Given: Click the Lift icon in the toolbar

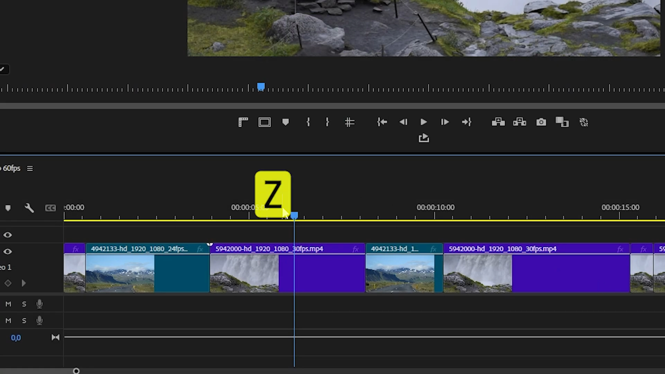Looking at the screenshot, I should (498, 122).
